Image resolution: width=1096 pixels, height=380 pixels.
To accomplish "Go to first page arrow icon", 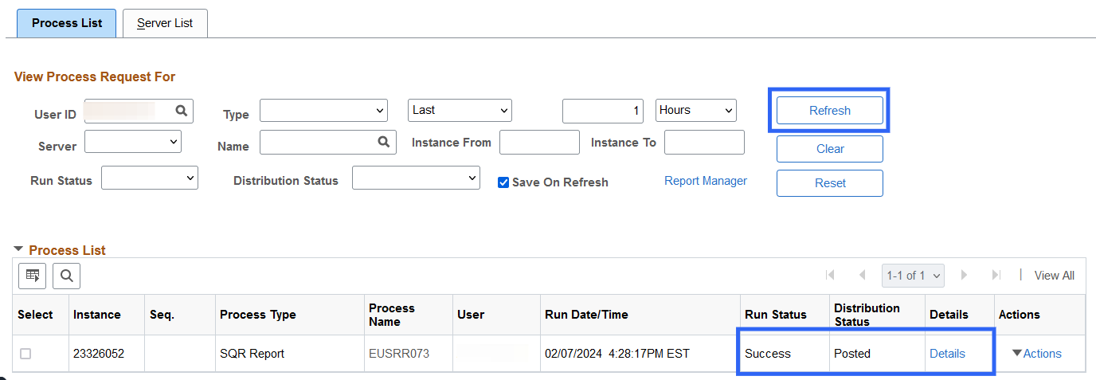I will pyautogui.click(x=830, y=276).
